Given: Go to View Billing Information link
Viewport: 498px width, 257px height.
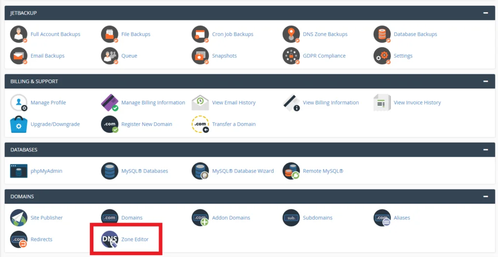Looking at the screenshot, I should click(331, 102).
